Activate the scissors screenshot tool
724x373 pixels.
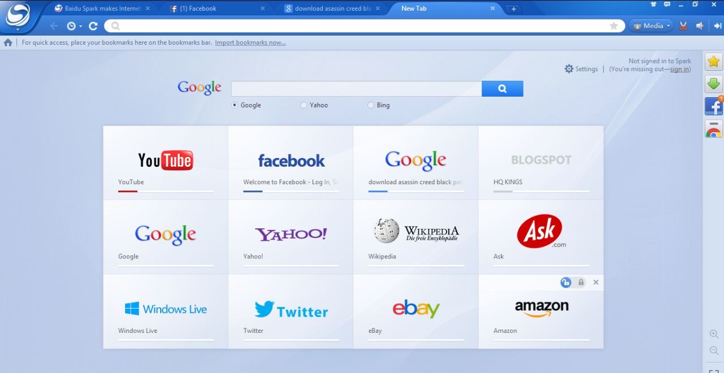point(684,26)
